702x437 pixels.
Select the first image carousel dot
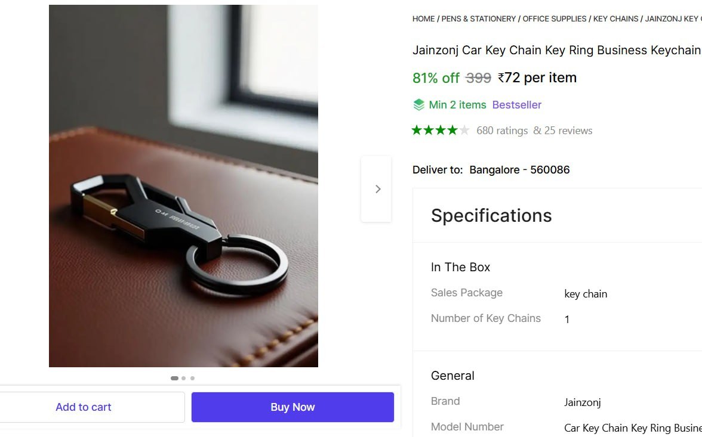[174, 378]
